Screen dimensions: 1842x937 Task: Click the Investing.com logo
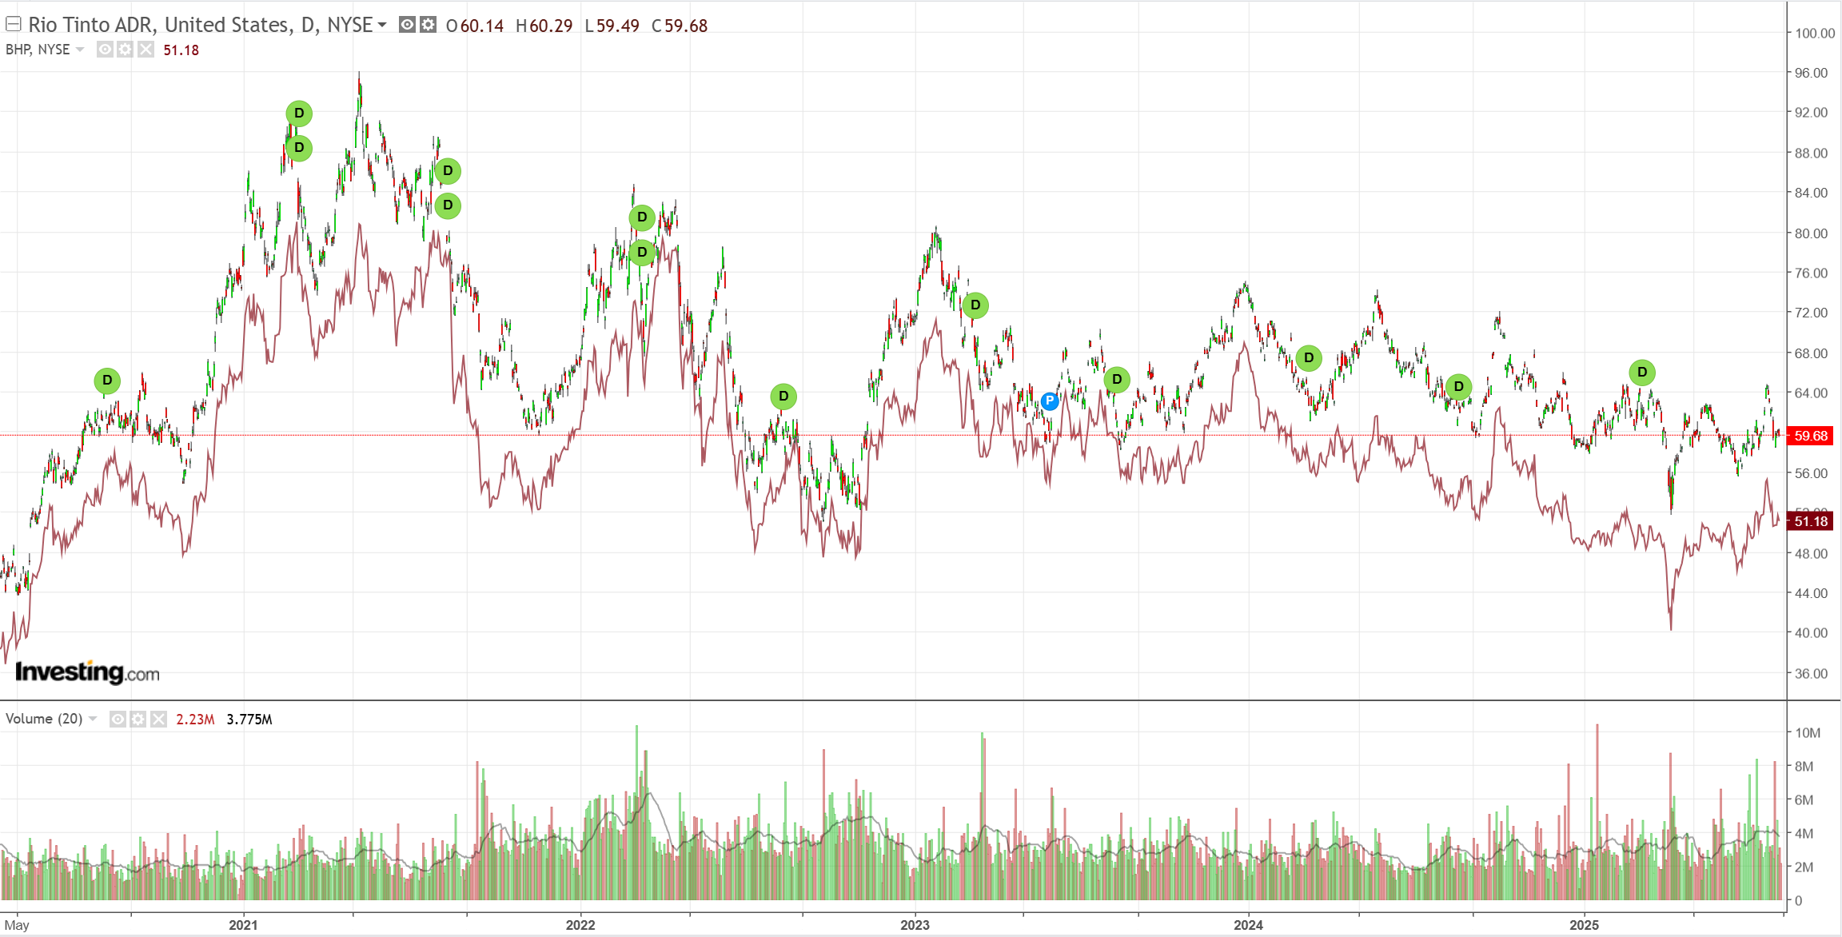87,672
